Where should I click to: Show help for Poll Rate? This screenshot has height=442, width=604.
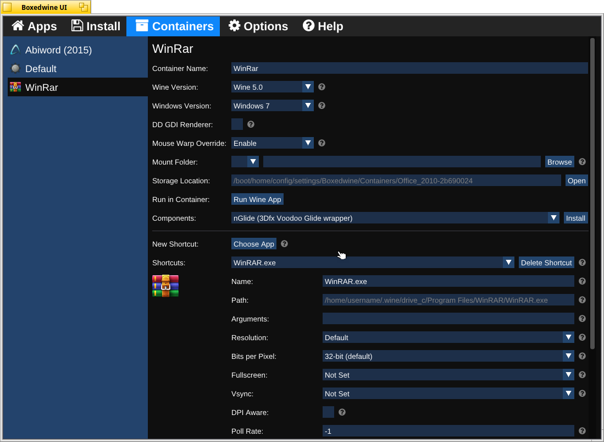pyautogui.click(x=582, y=431)
